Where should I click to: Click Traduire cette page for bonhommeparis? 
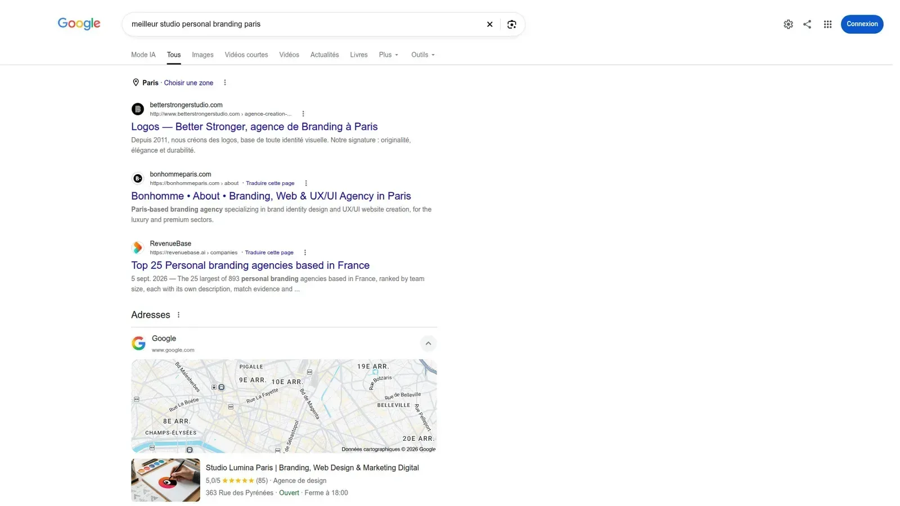[x=270, y=183]
